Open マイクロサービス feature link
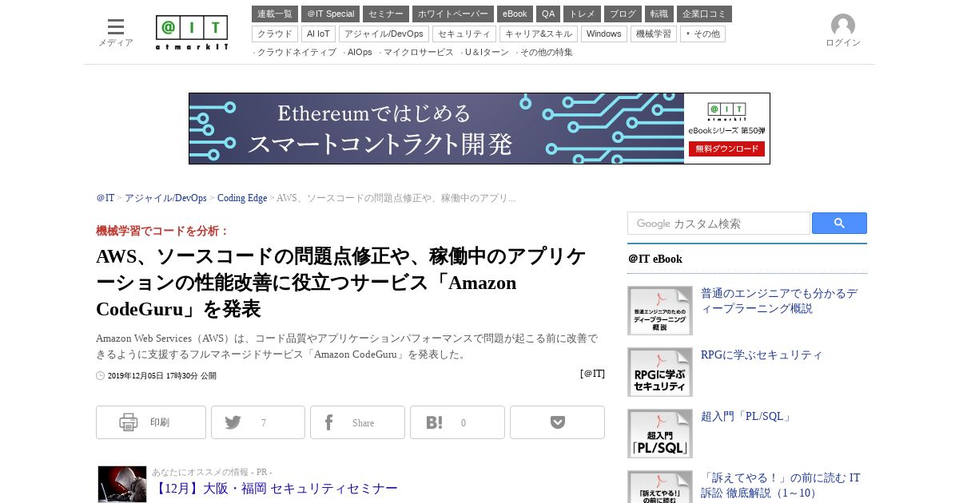The height and width of the screenshot is (503, 959). [419, 52]
